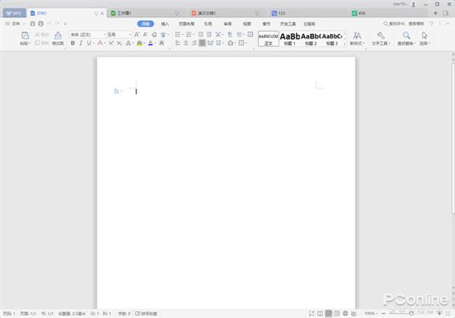Click the Print icon in quick access bar
This screenshot has height=318, width=455.
(x=41, y=23)
